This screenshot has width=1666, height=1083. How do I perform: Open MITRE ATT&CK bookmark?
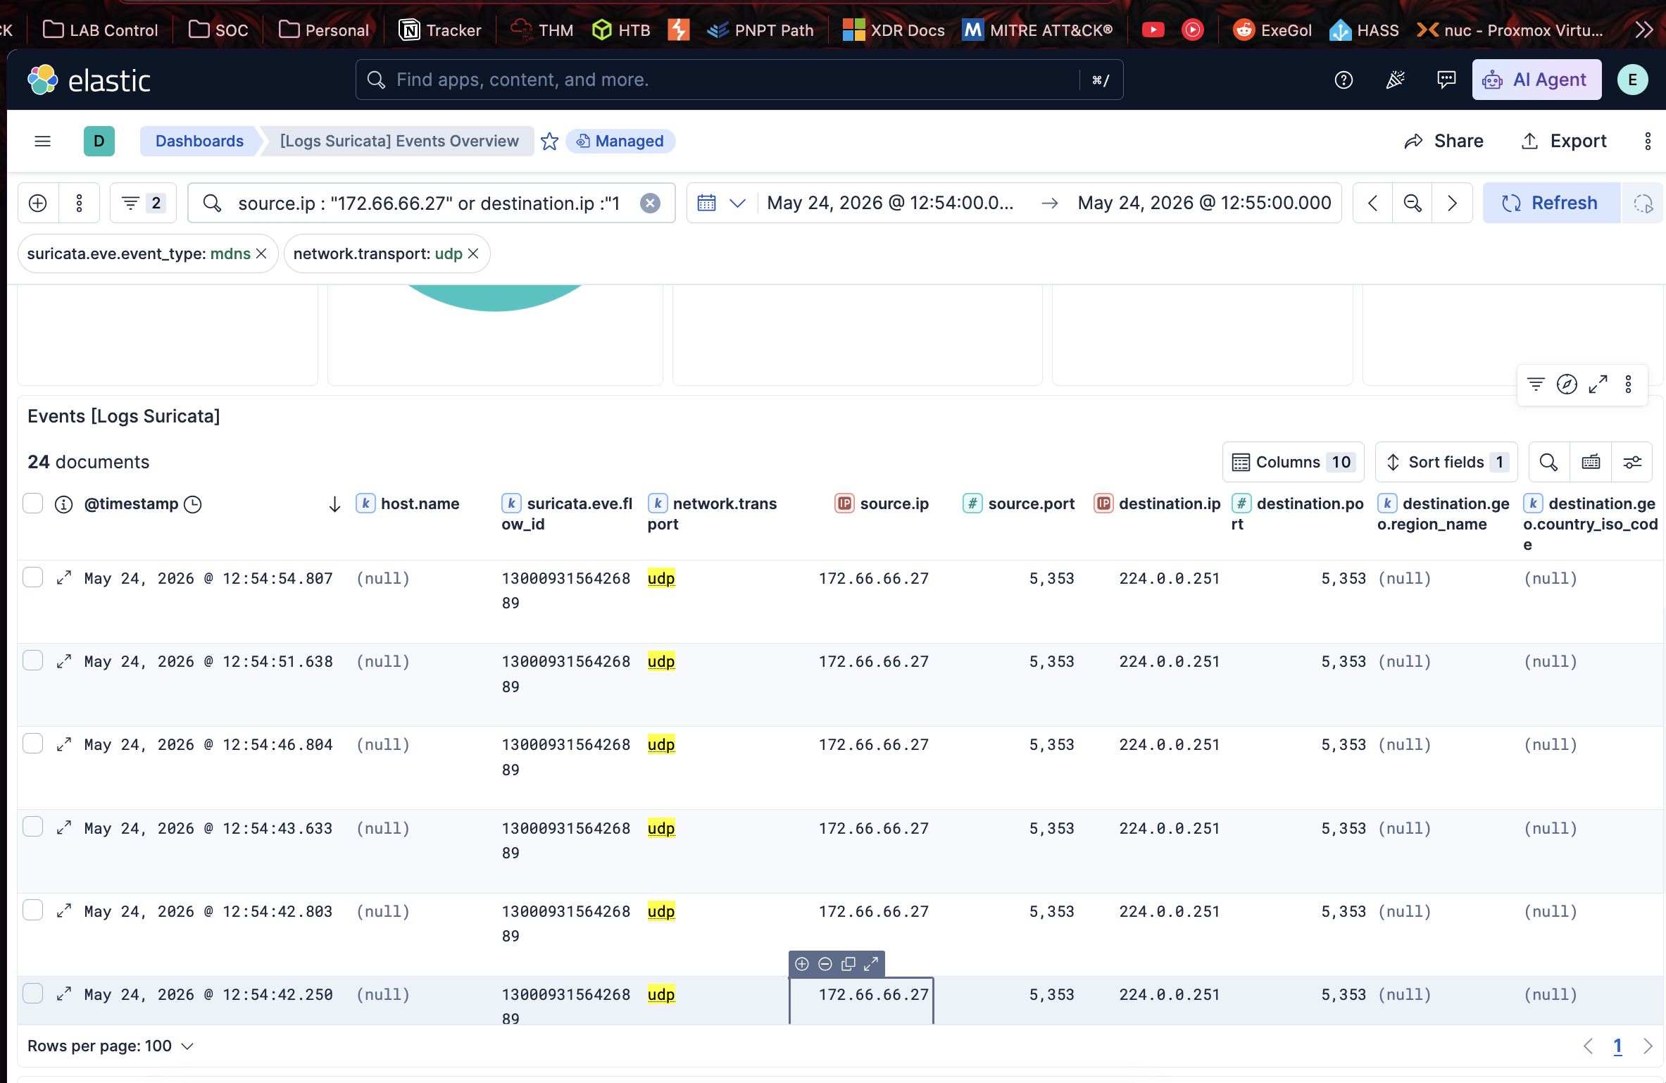click(1037, 30)
